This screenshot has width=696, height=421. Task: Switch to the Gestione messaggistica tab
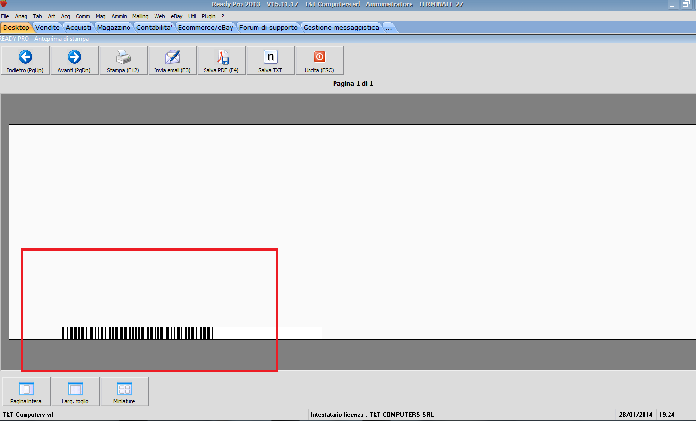point(341,27)
